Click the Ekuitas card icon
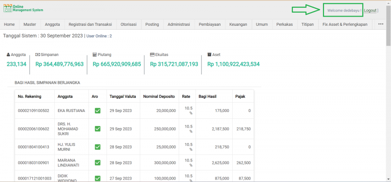This screenshot has height=182, width=391. click(x=152, y=55)
